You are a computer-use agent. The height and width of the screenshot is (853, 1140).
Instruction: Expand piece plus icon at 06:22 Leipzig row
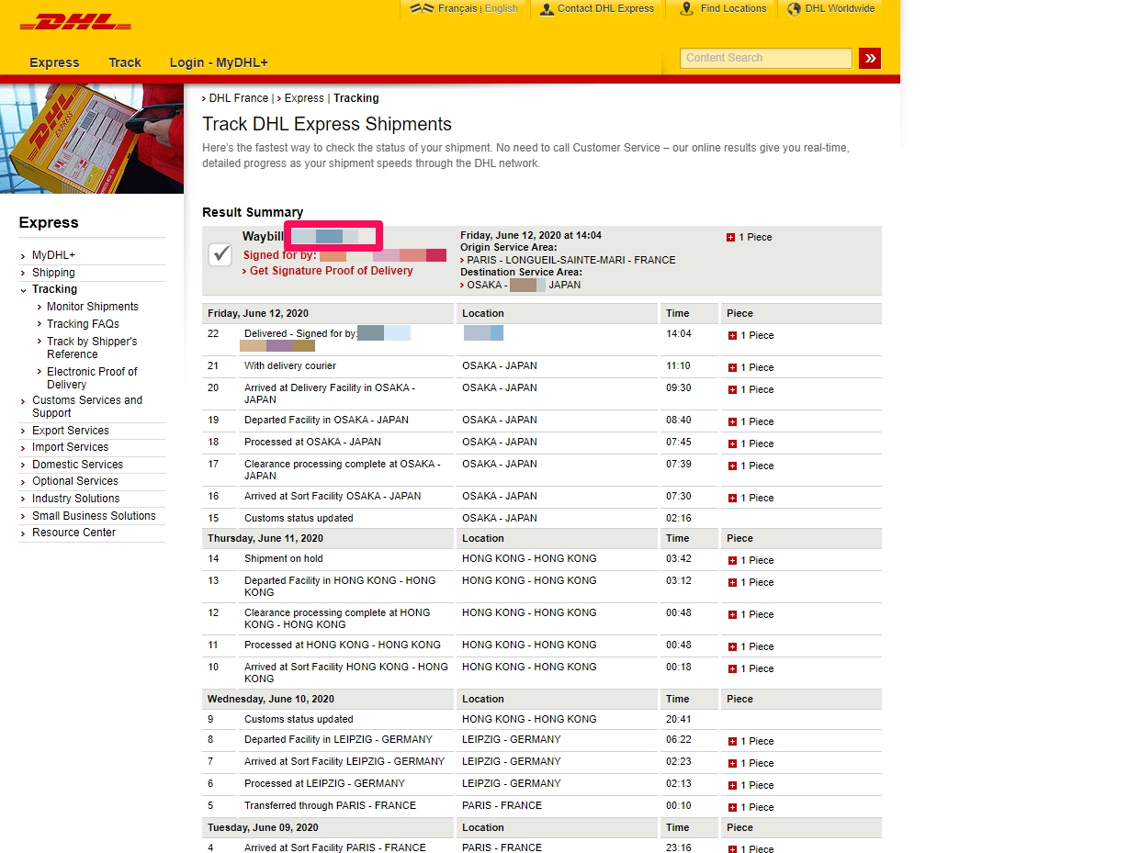[x=732, y=742]
